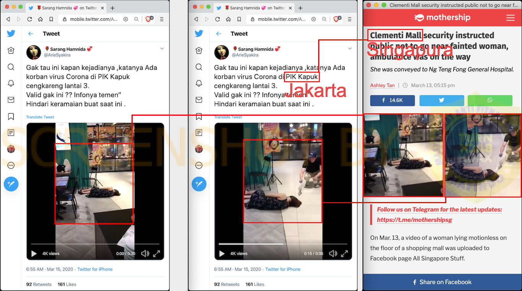Click the Ashley Tan author link
The height and width of the screenshot is (291, 522).
click(382, 86)
